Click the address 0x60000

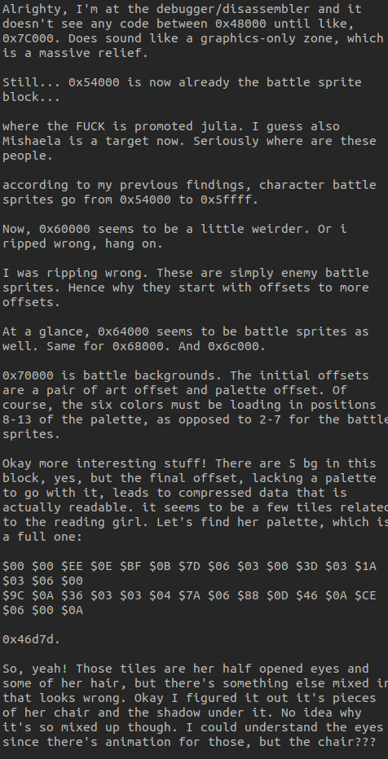pyautogui.click(x=65, y=229)
